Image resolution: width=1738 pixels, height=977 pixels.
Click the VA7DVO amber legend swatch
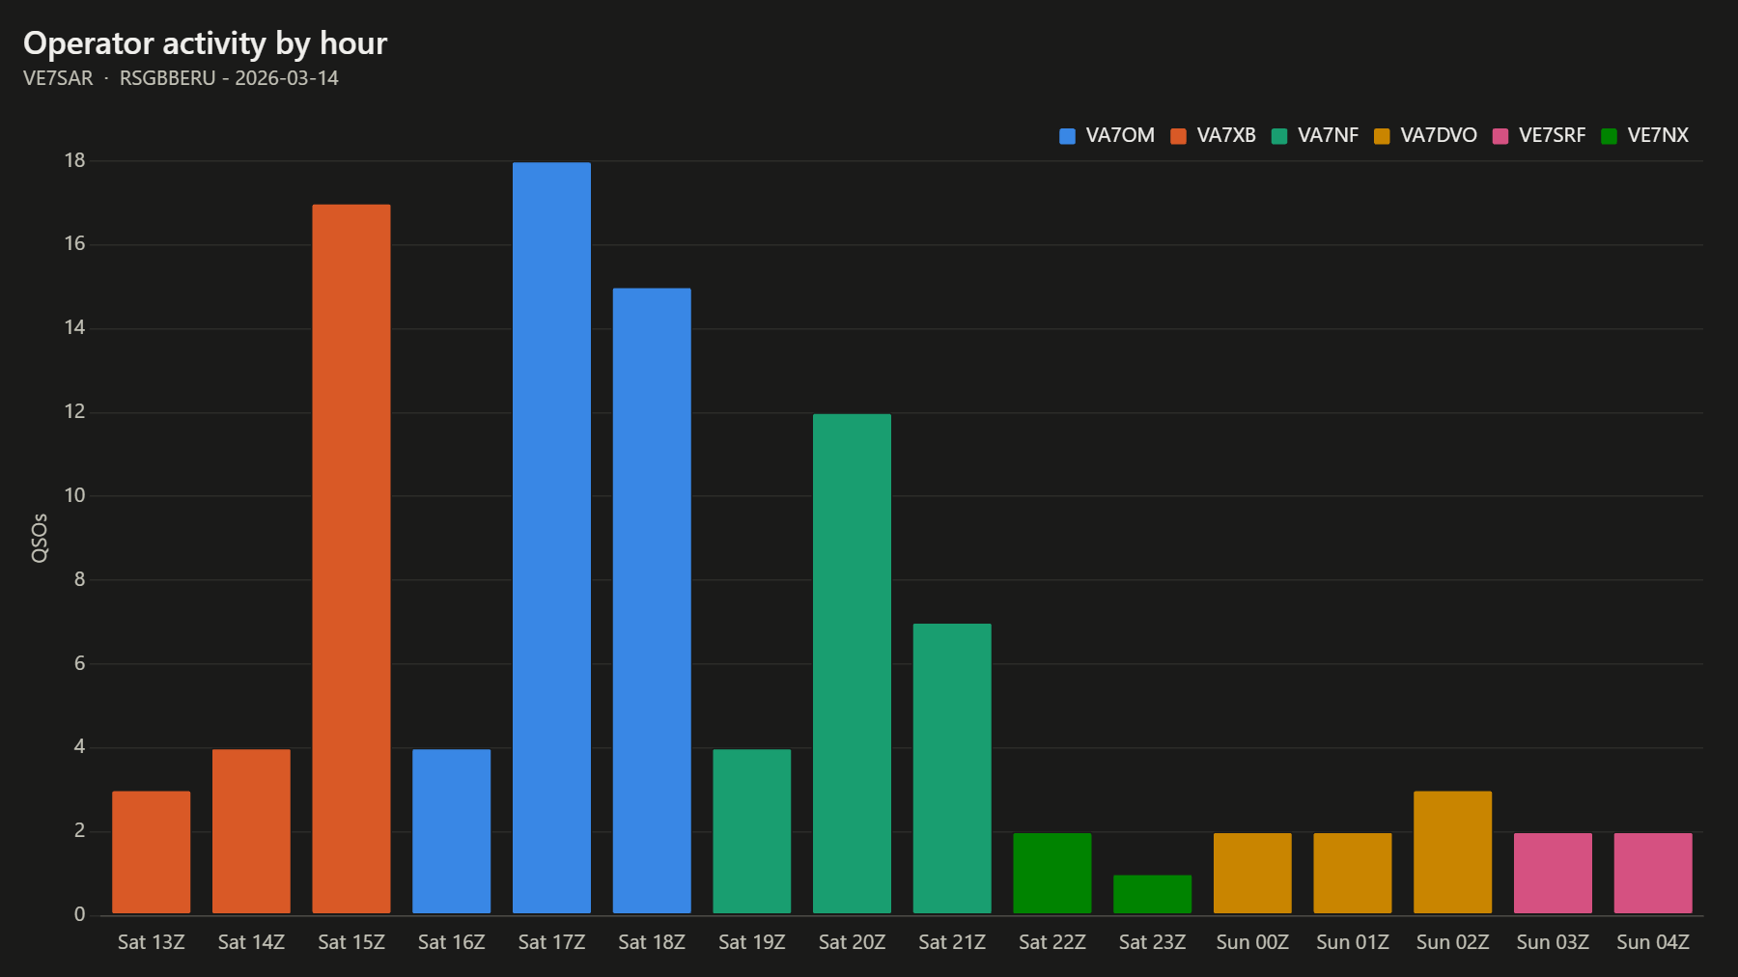tap(1382, 136)
